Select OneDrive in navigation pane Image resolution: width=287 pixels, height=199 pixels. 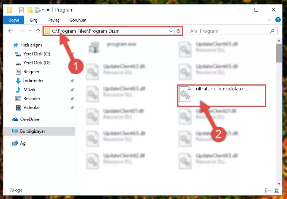[x=30, y=119]
